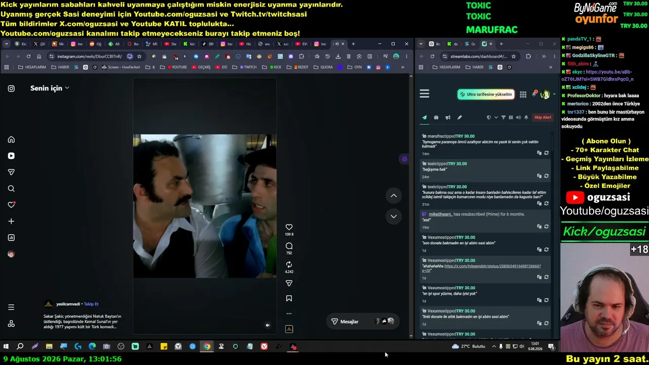Select the paper-plane events tab in Streamlabs
Image resolution: width=649 pixels, height=365 pixels.
[x=424, y=118]
